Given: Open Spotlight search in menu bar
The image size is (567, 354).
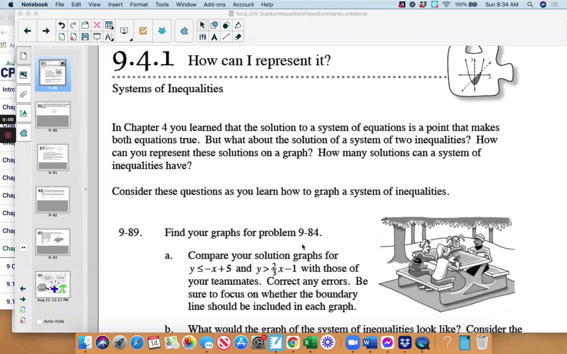Looking at the screenshot, I should pos(530,4).
